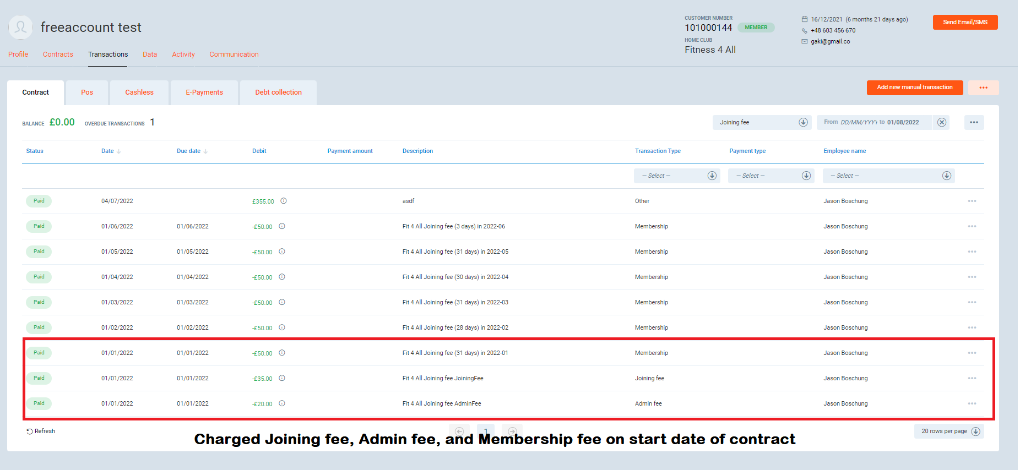Expand the Employee name select dropdown
This screenshot has width=1020, height=470.
pos(946,176)
